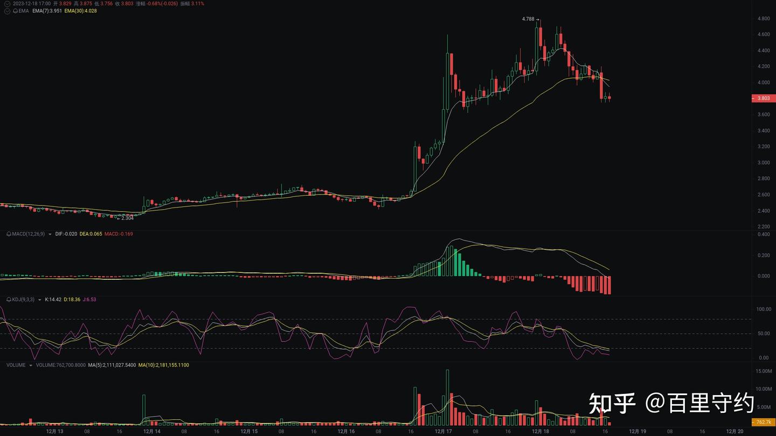Screen dimensions: 776x436
Task: Click the VOLUME indicator name
Action: coord(16,365)
